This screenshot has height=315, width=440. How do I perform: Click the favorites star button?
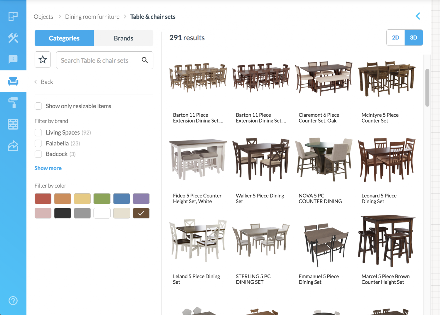tap(43, 60)
